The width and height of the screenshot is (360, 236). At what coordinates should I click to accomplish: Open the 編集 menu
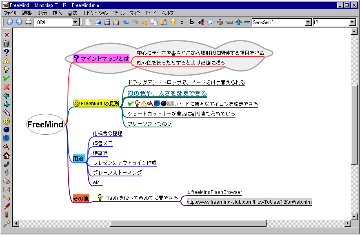pyautogui.click(x=27, y=13)
